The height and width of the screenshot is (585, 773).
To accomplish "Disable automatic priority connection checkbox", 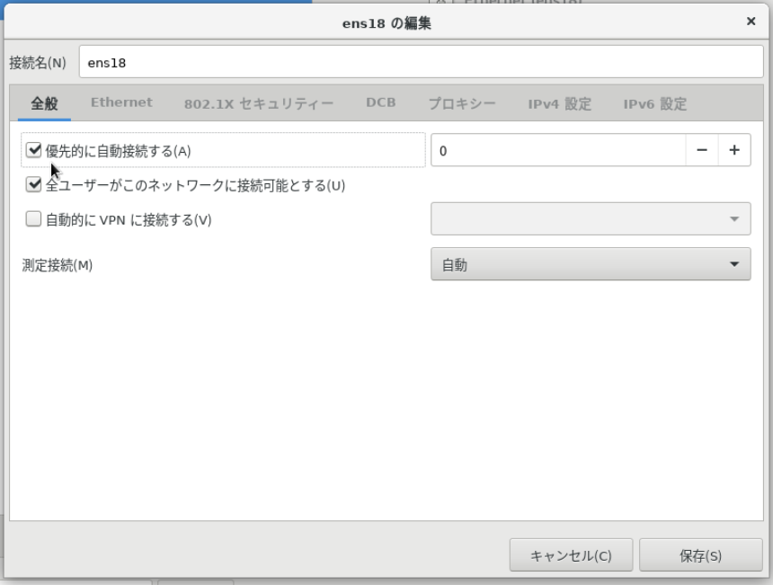I will coord(34,149).
